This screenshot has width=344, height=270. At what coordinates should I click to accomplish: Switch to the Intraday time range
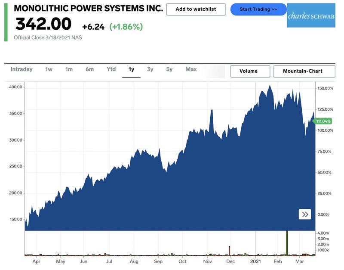21,69
